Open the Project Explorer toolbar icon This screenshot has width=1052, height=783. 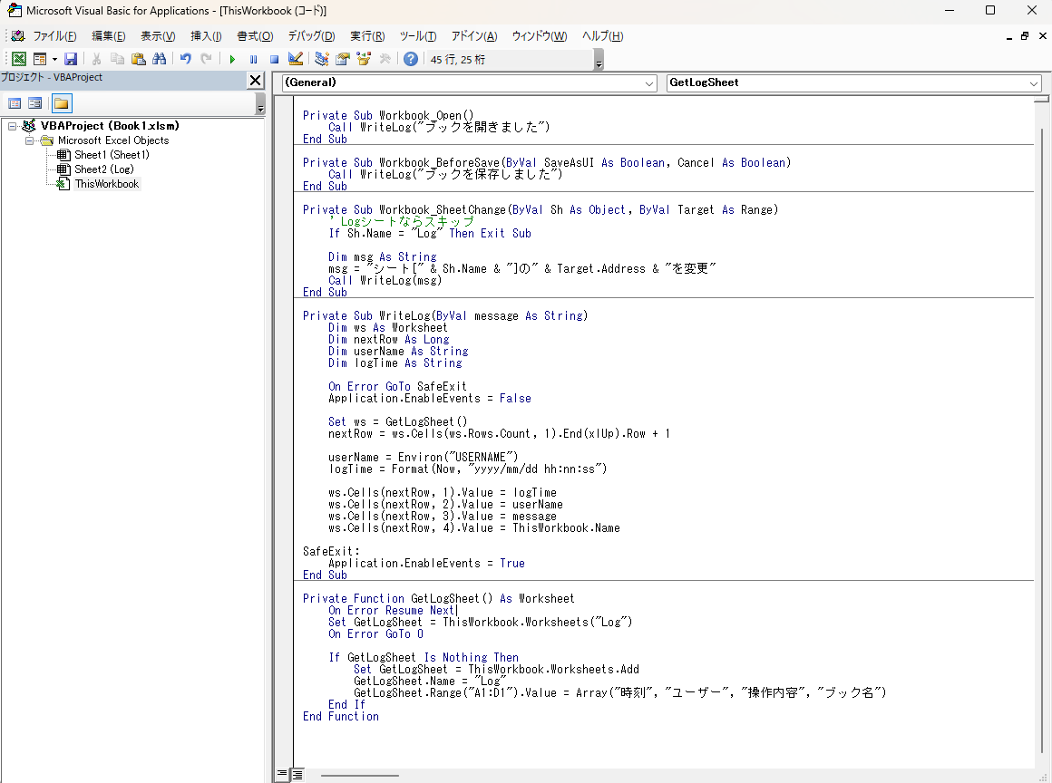click(321, 59)
